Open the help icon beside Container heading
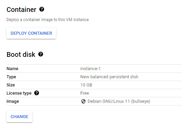Viewport: 188px width, 130px height. (42, 9)
